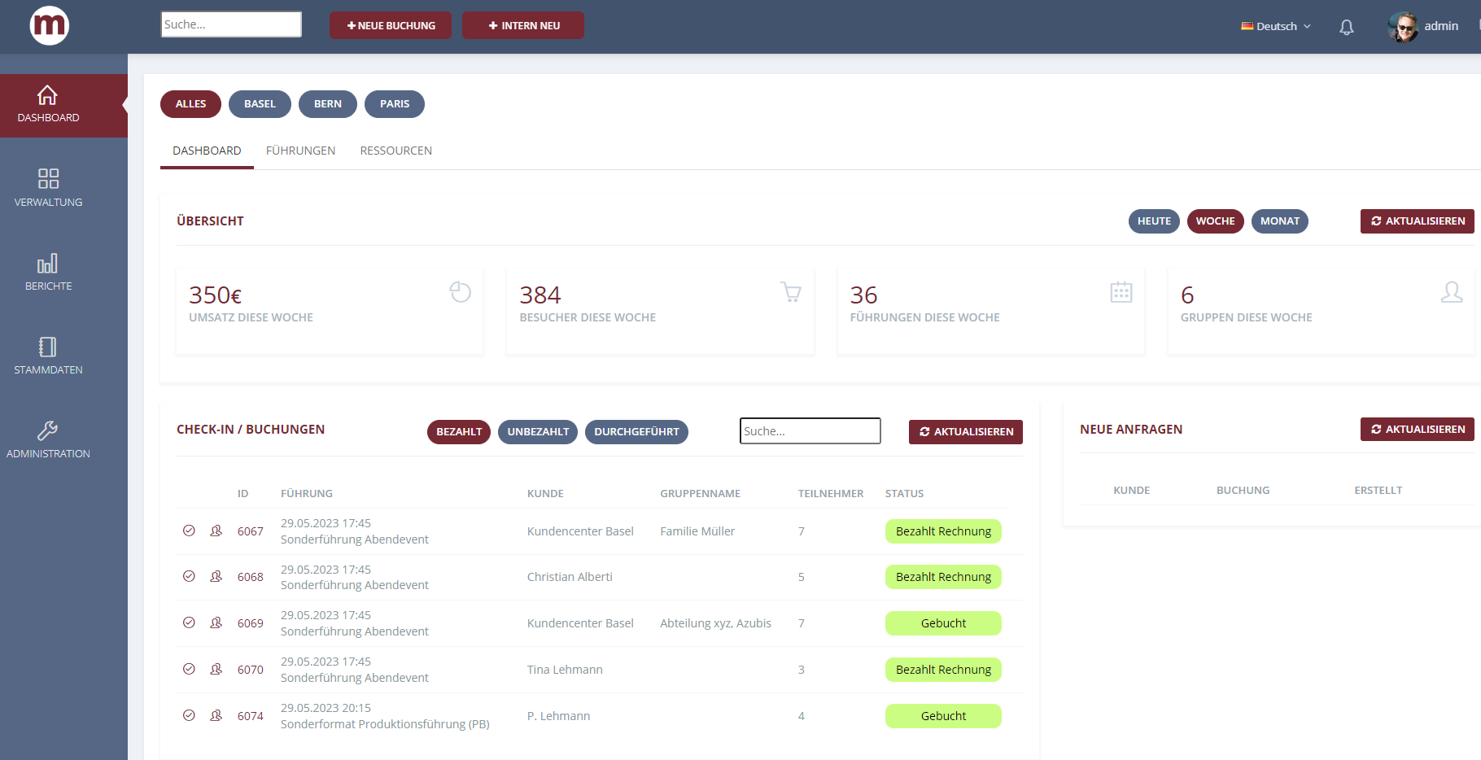1481x760 pixels.
Task: Toggle the Unbezahlt filter
Action: (x=538, y=432)
